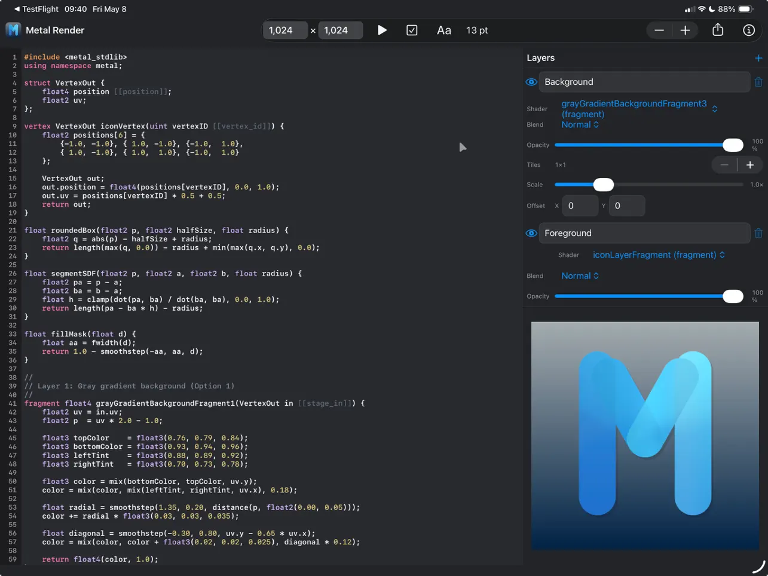Click the 13 pt font size label
The width and height of the screenshot is (768, 576).
pyautogui.click(x=477, y=30)
